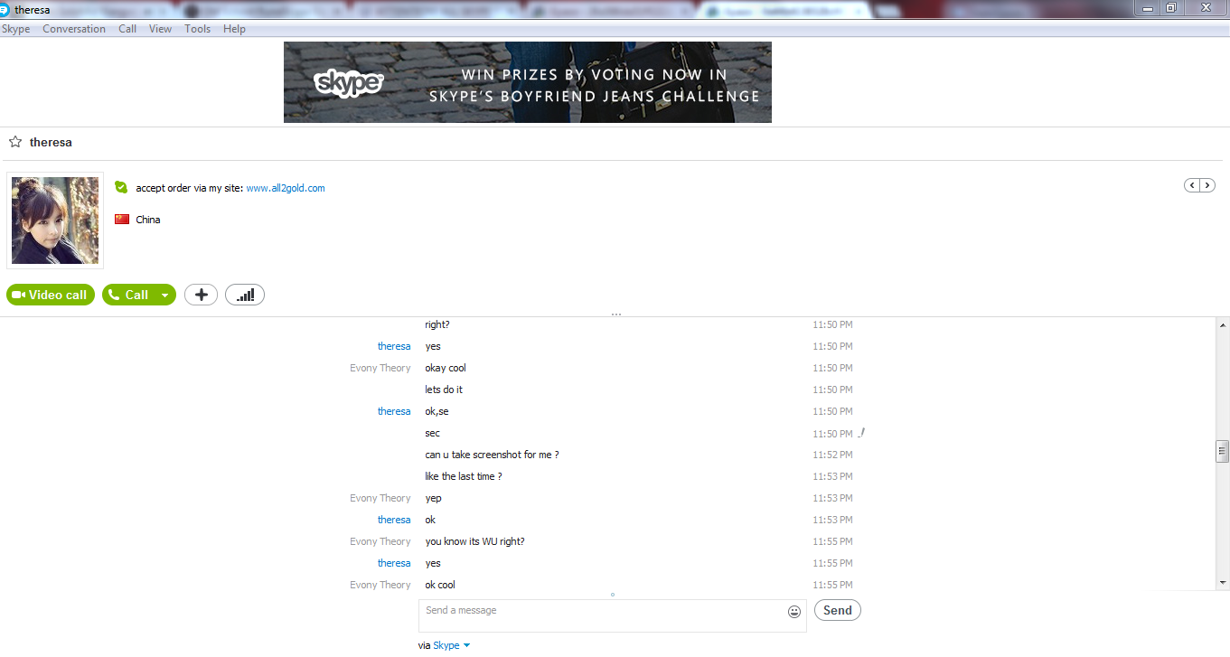Go to previous profile panel arrow
This screenshot has height=657, width=1230.
coord(1192,185)
